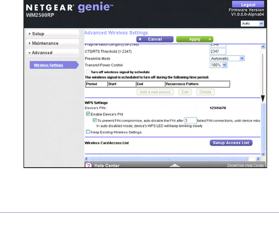This screenshot has width=279, height=233.
Task: Click the End column header
Action: (x=150, y=84)
